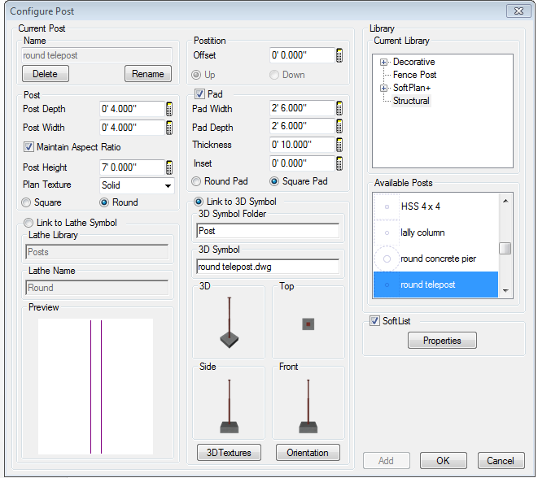Click the 3D view preview thumbnail
Viewport: 538px width, 478px height.
tap(230, 324)
